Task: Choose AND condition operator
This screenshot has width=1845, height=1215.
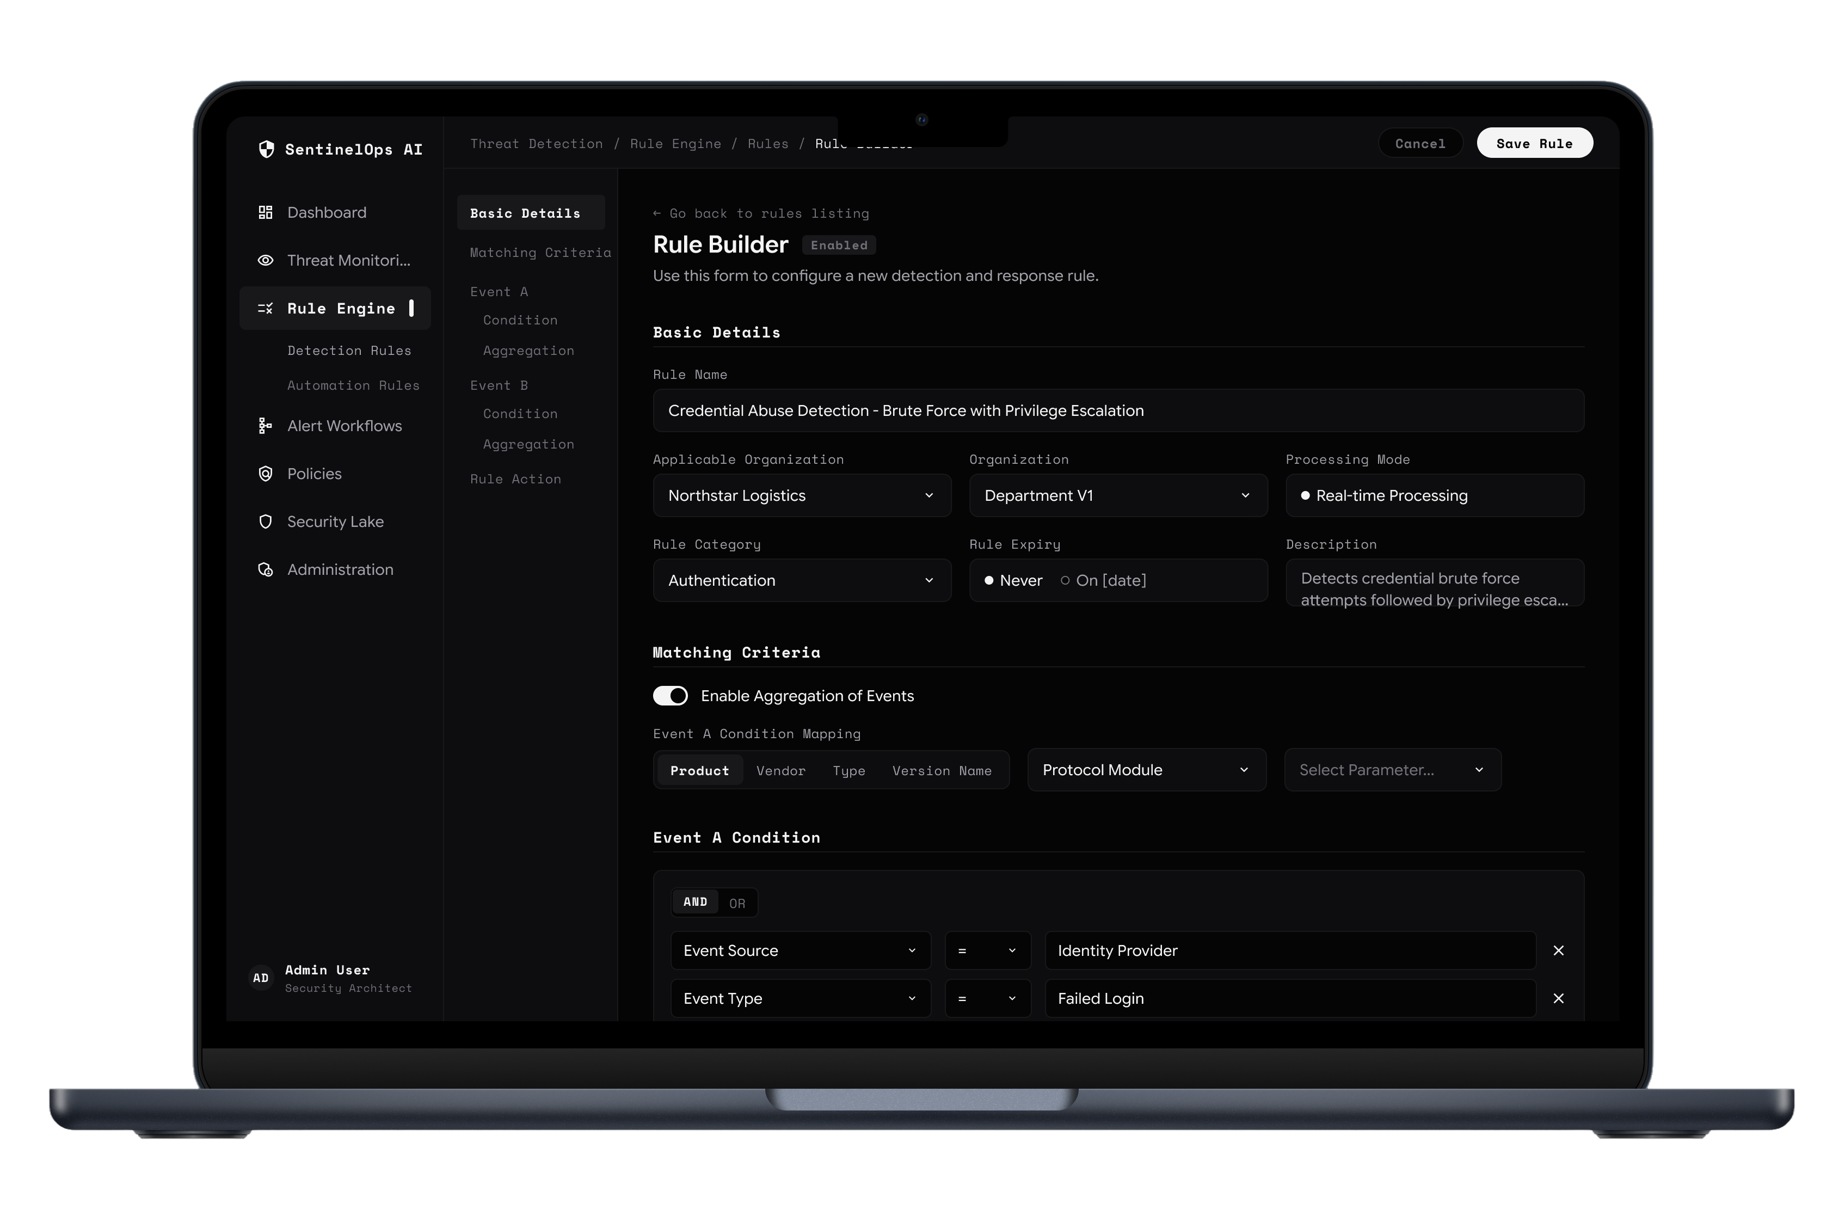Action: point(696,903)
